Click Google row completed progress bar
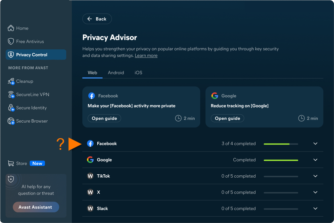Screen dimensions: 334x223 281,160
